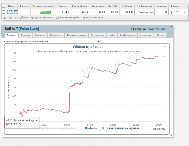
Task: Click the Форма sparkline in the player row
Action: [x=175, y=12]
